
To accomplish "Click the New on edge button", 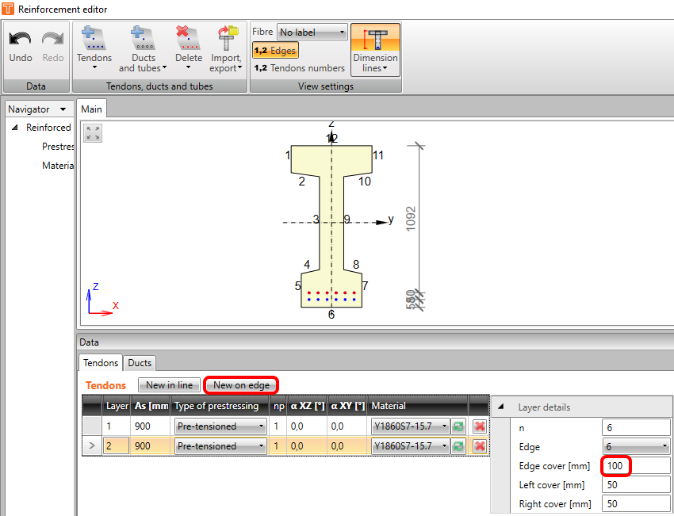I will pyautogui.click(x=241, y=385).
